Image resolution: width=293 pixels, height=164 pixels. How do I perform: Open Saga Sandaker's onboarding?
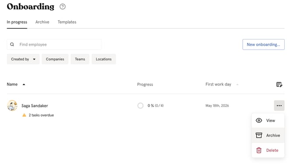tap(35, 106)
